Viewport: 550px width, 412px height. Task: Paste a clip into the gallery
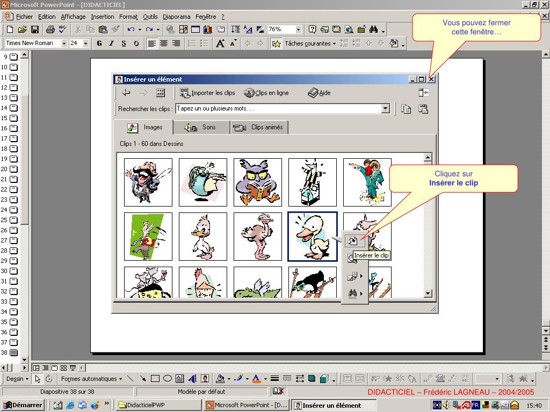click(x=423, y=109)
